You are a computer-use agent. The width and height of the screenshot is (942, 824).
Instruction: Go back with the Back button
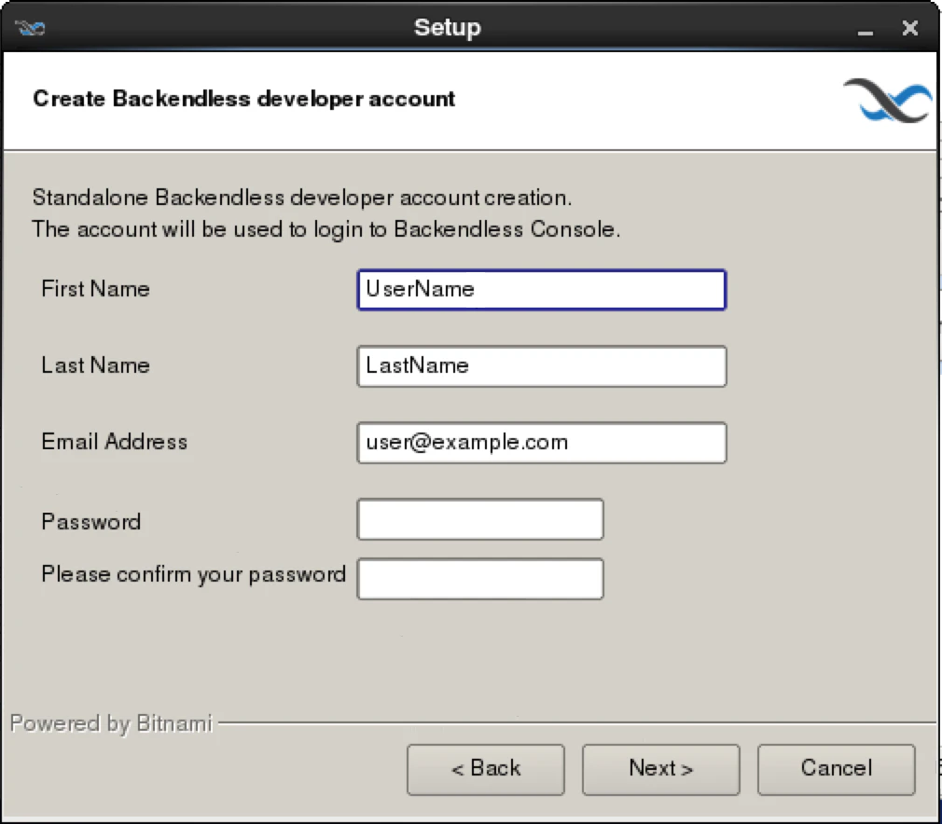click(485, 769)
